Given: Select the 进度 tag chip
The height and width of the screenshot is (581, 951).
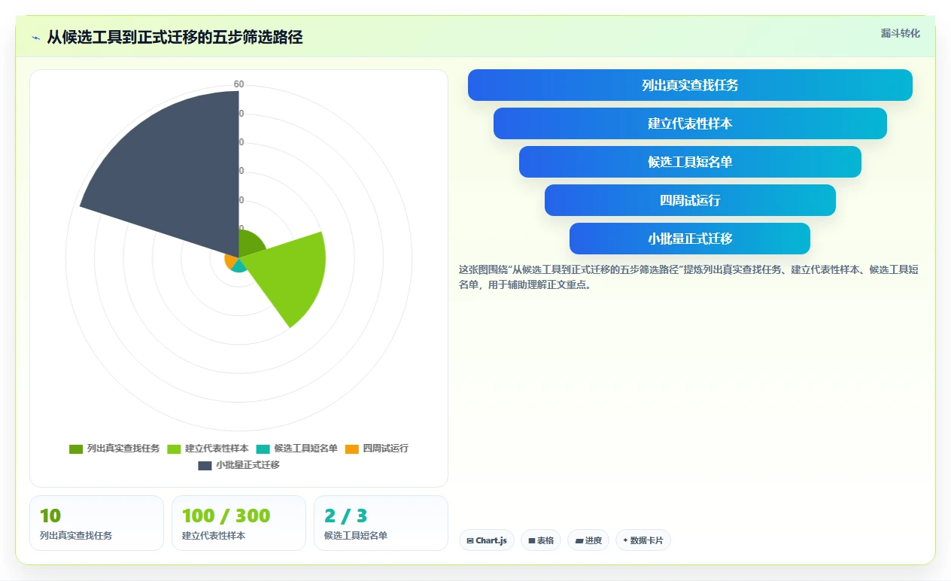Looking at the screenshot, I should pyautogui.click(x=588, y=540).
